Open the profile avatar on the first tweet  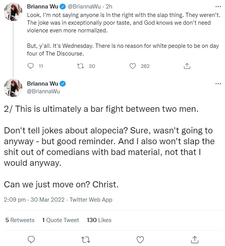13,12
